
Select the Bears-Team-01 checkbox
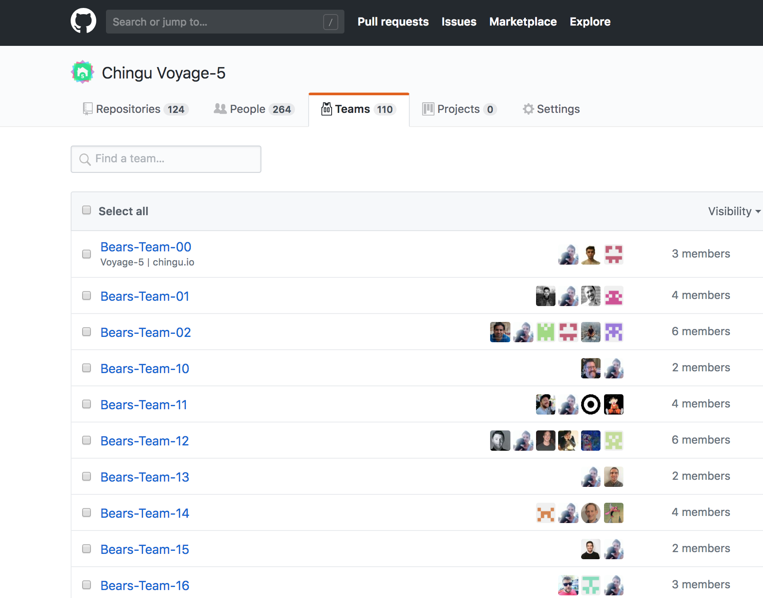[87, 295]
